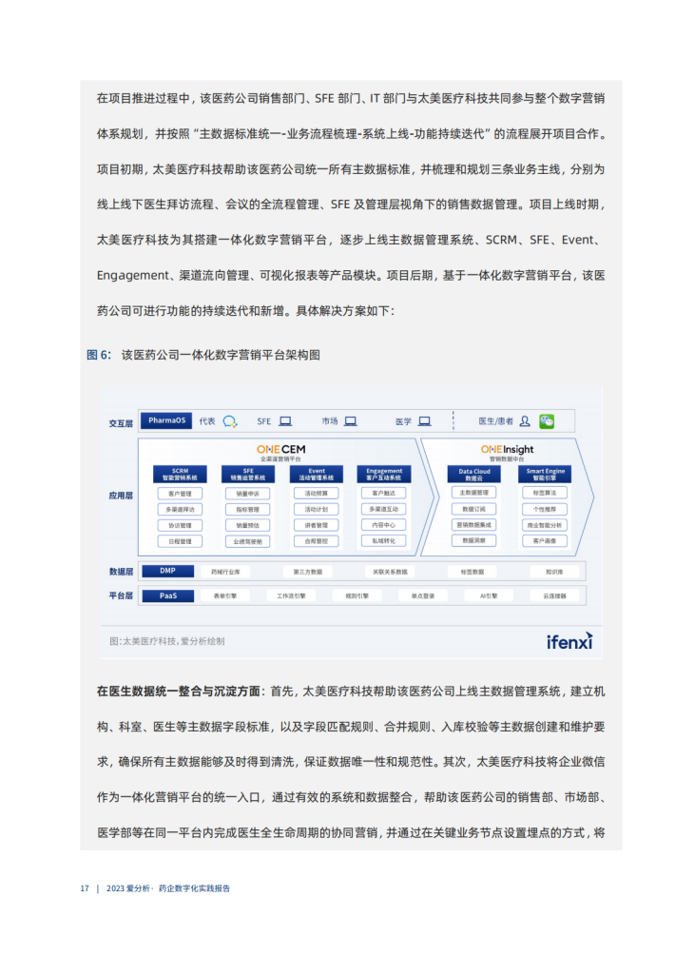Click the 销量申诉 box
The width and height of the screenshot is (675, 955).
pos(248,494)
